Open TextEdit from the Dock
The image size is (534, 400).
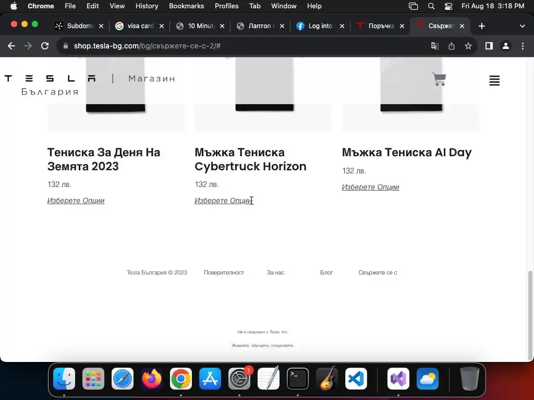coord(269,379)
